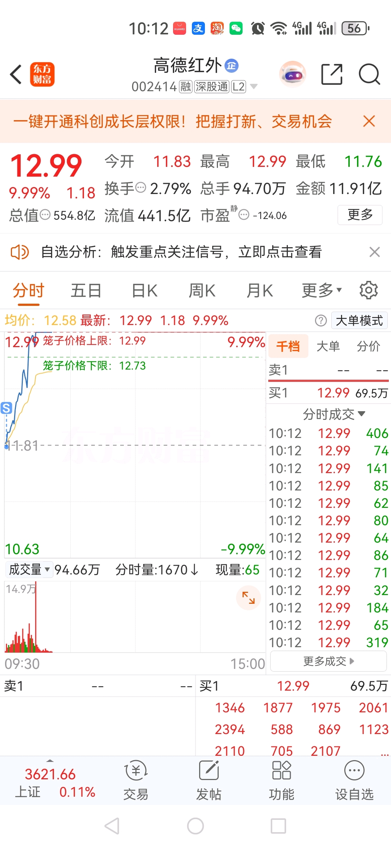The width and height of the screenshot is (391, 847).
Task: Tap the share/export icon
Action: click(332, 74)
